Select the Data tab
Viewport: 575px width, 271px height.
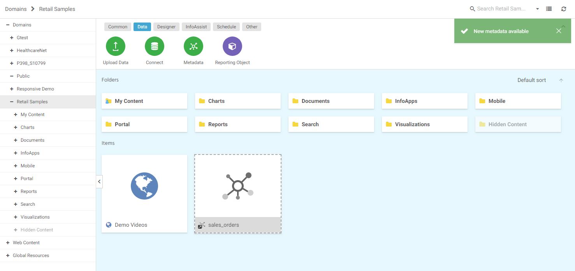pyautogui.click(x=142, y=27)
